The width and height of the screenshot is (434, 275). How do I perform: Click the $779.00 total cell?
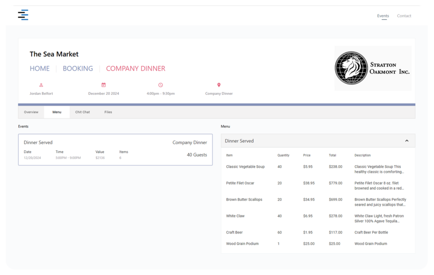tap(336, 183)
